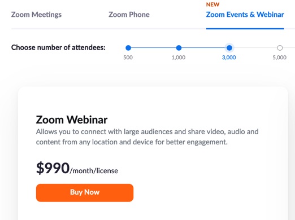Screen dimensions: 295x220
Task: Click the slider track between 500 and 1,000
Action: tap(154, 48)
